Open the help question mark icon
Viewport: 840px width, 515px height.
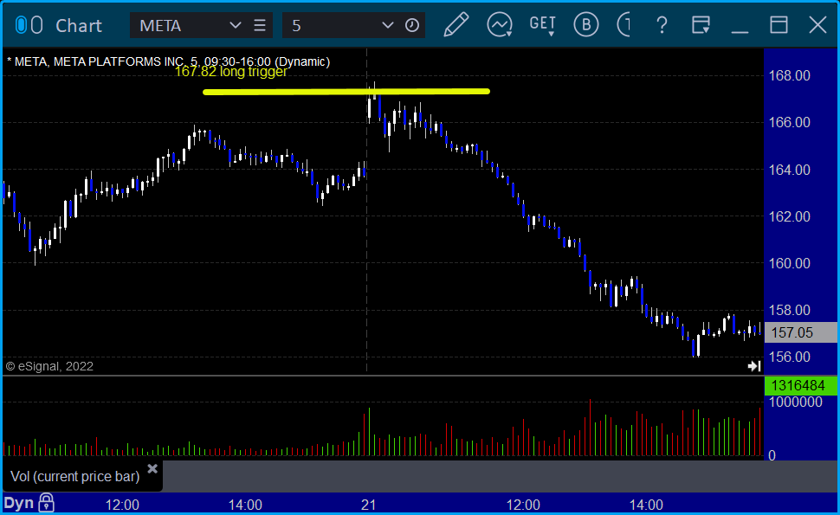click(x=662, y=25)
